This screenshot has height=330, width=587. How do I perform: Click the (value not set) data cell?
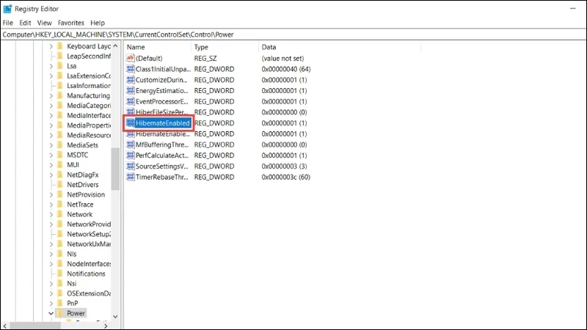pyautogui.click(x=282, y=58)
